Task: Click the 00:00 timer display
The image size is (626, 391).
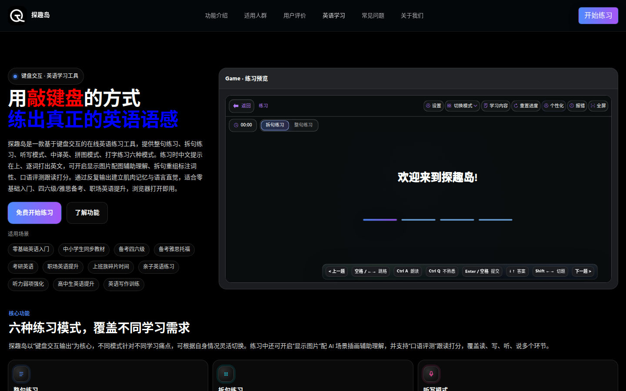Action: [x=243, y=125]
